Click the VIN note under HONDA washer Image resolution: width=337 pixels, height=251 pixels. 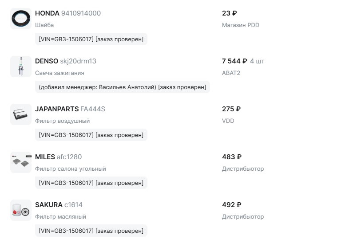coord(91,39)
